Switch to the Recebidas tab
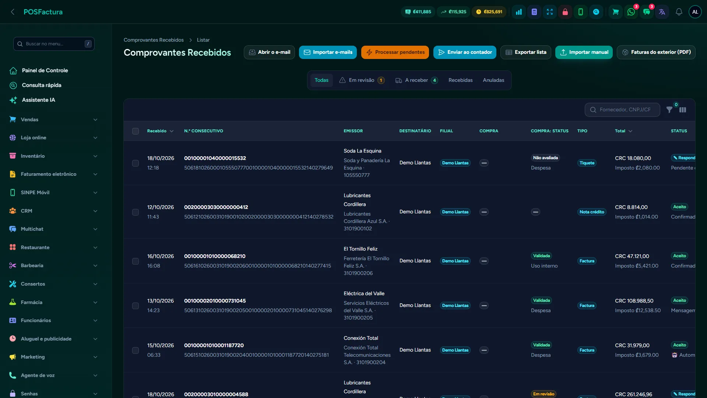 click(460, 80)
